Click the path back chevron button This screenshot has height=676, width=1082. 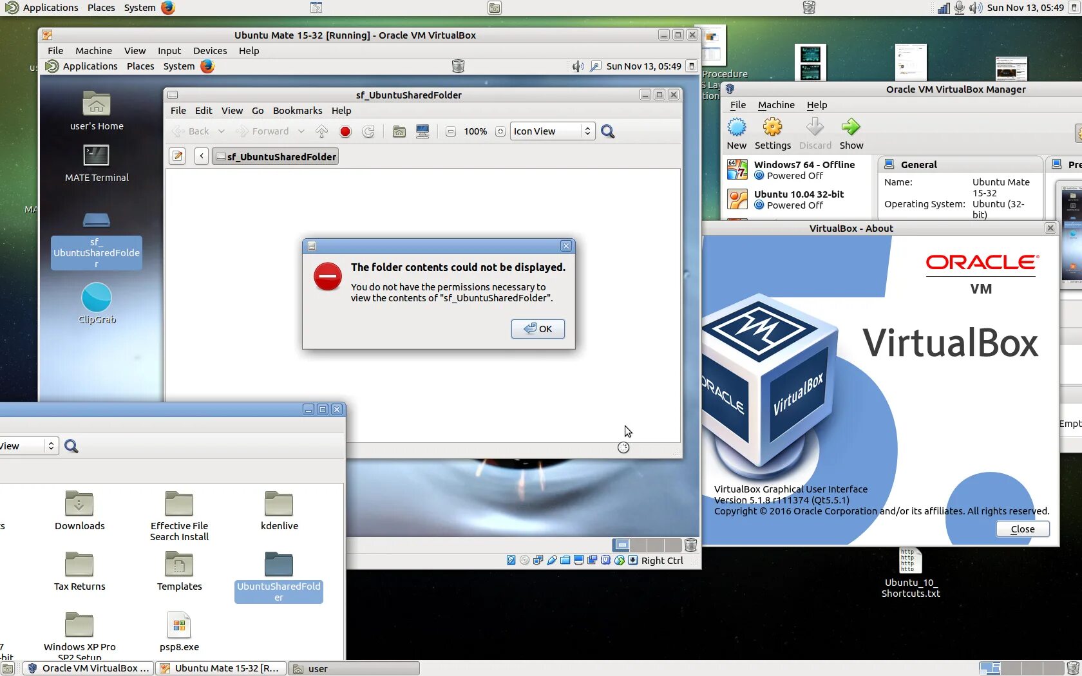click(x=202, y=156)
